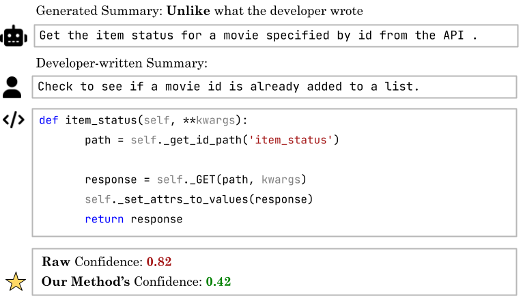Click the yellow star icon

click(x=14, y=280)
